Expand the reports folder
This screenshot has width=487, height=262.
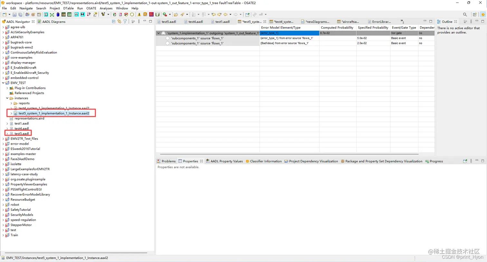pos(11,103)
